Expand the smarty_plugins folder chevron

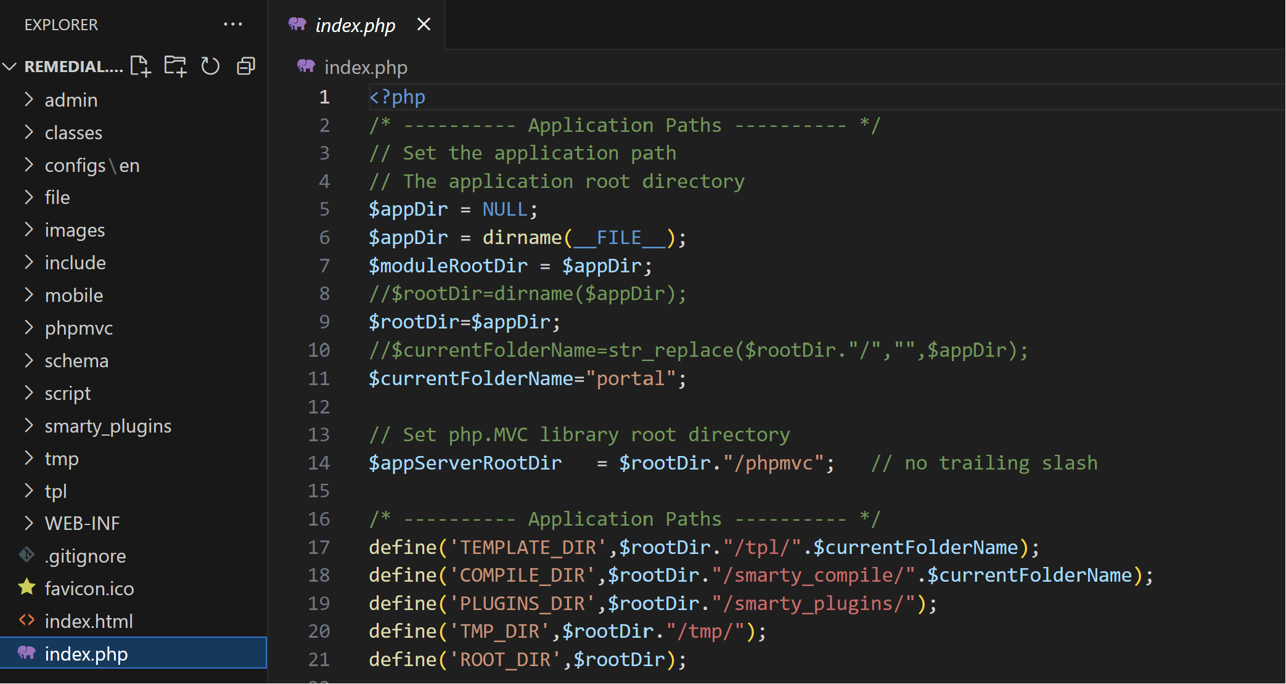pyautogui.click(x=28, y=425)
